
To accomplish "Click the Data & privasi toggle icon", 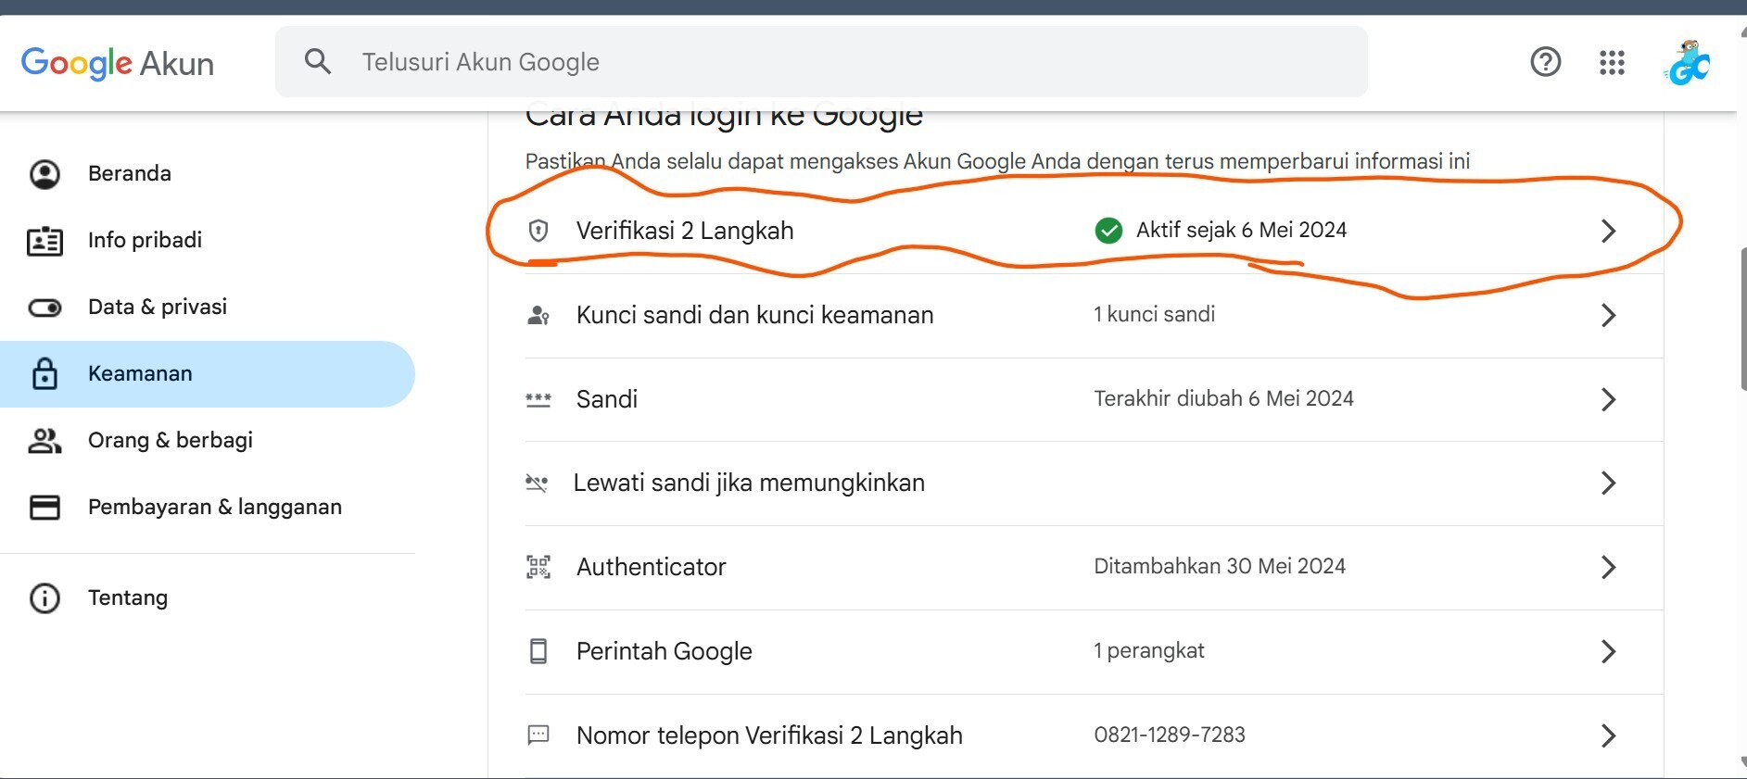I will click(44, 308).
